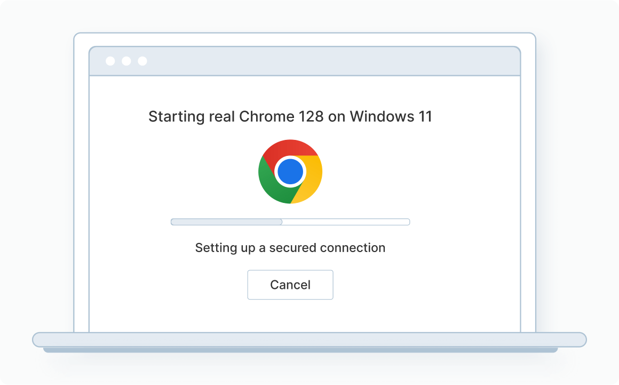Click the empty browser title bar area
The height and width of the screenshot is (385, 619).
[331, 61]
